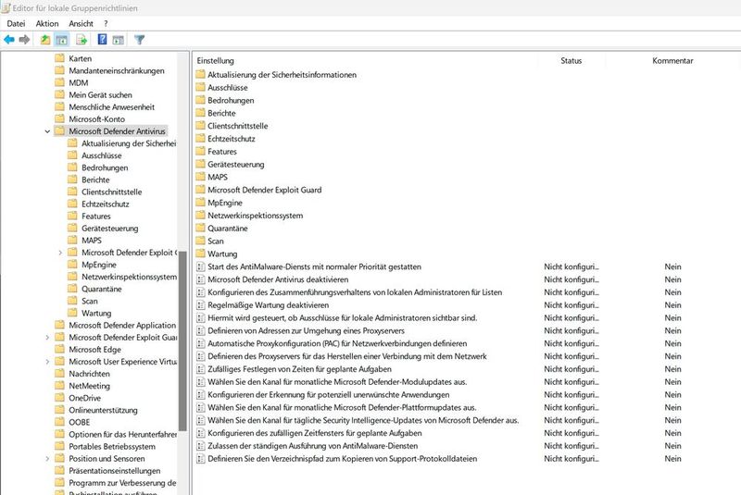Select Automatische Proxykonfiguration (PAC) policy row

[x=337, y=343]
